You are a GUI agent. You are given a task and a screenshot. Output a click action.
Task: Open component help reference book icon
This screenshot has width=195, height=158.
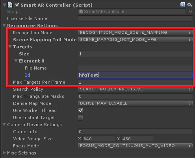coord(182,5)
